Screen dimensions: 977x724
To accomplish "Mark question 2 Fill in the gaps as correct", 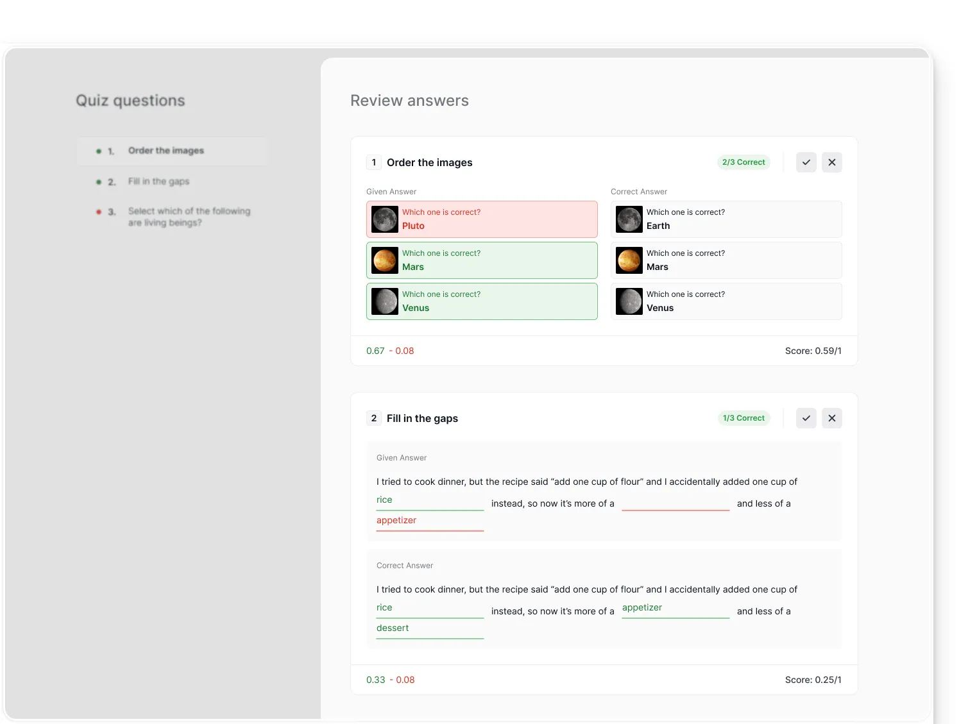I will [806, 418].
